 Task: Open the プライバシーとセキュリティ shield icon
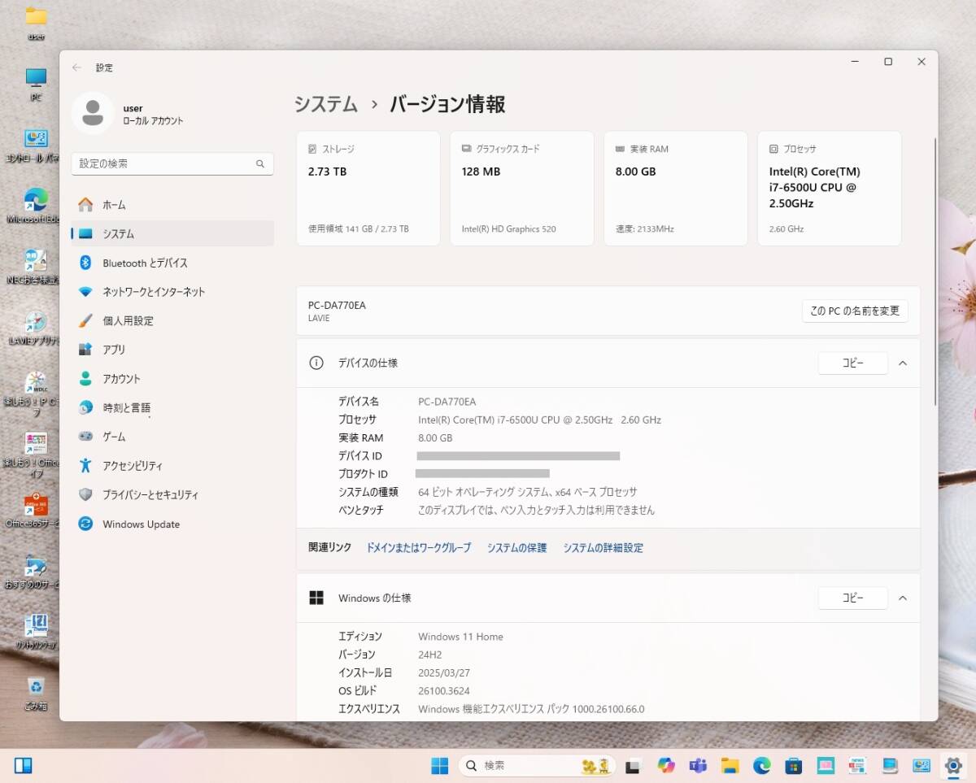85,494
